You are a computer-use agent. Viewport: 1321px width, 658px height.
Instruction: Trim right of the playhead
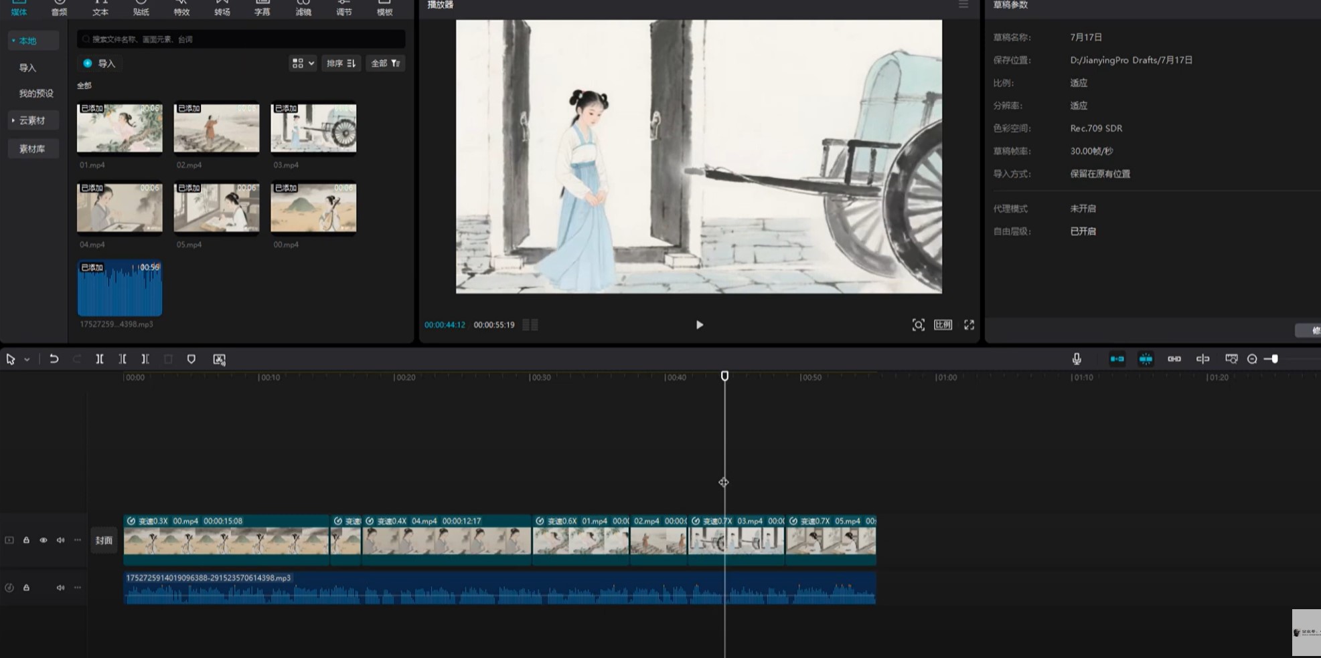click(145, 359)
